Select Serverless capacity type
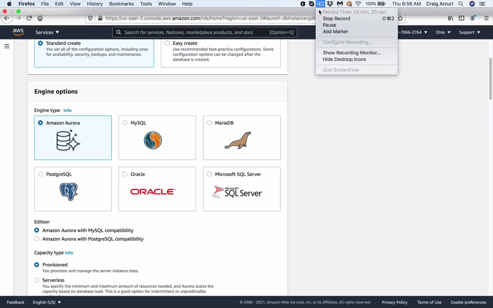The width and height of the screenshot is (493, 308). tap(36, 280)
